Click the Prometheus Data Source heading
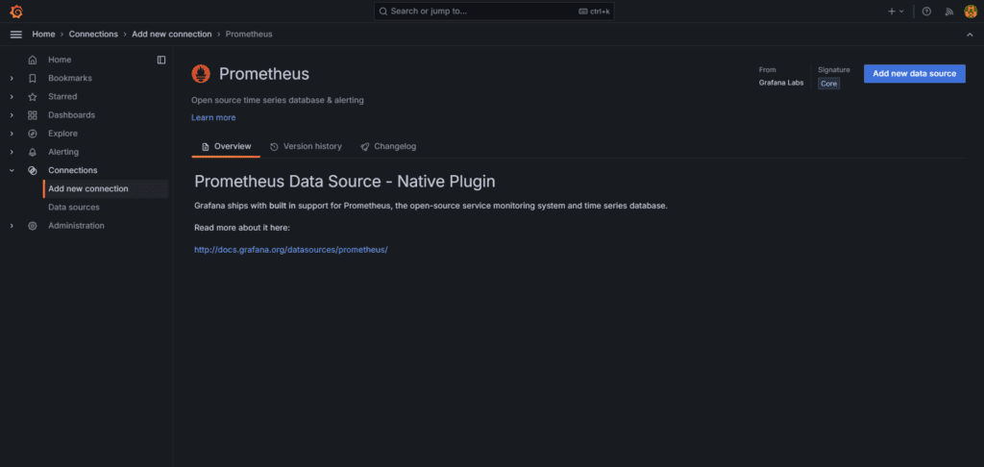 tap(345, 182)
